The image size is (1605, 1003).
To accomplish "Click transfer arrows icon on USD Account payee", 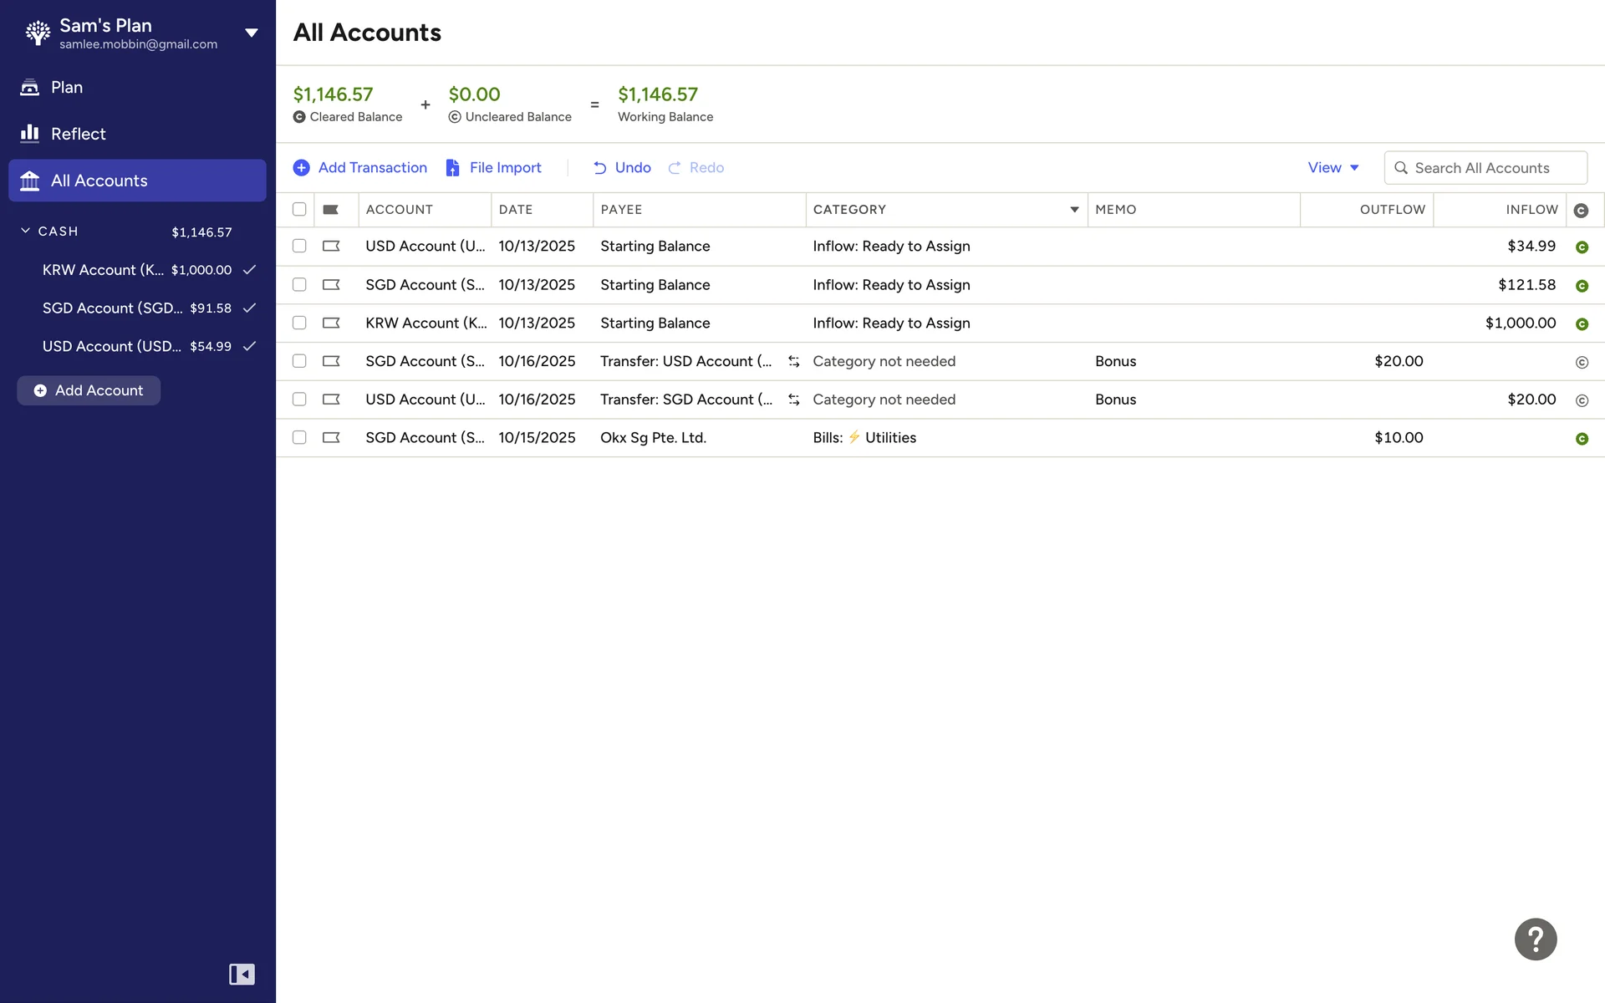I will 793,361.
